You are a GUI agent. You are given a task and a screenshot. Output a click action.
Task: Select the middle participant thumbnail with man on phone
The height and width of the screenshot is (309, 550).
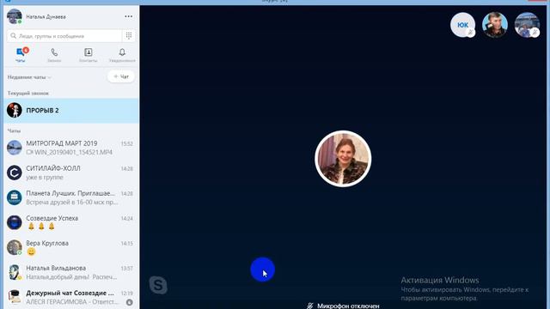click(495, 25)
